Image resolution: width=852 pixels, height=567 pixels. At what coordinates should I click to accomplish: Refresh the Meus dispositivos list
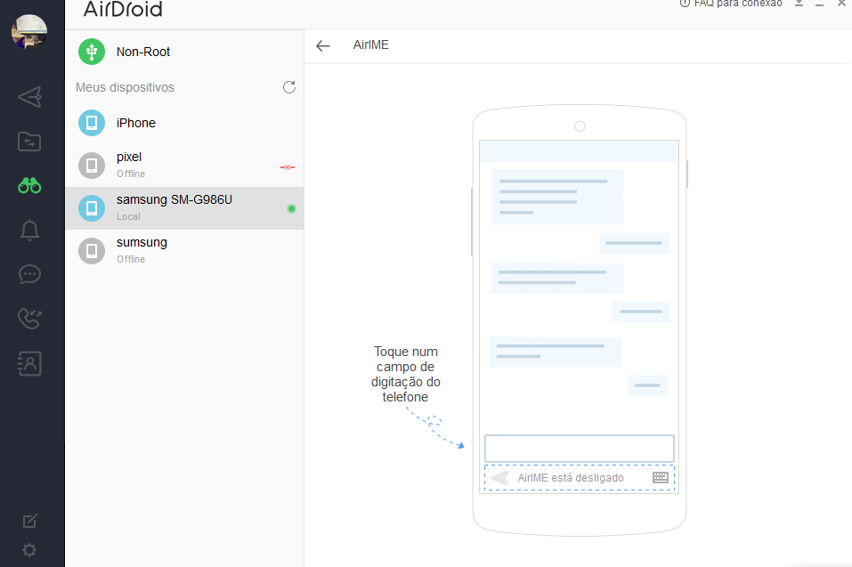coord(288,87)
